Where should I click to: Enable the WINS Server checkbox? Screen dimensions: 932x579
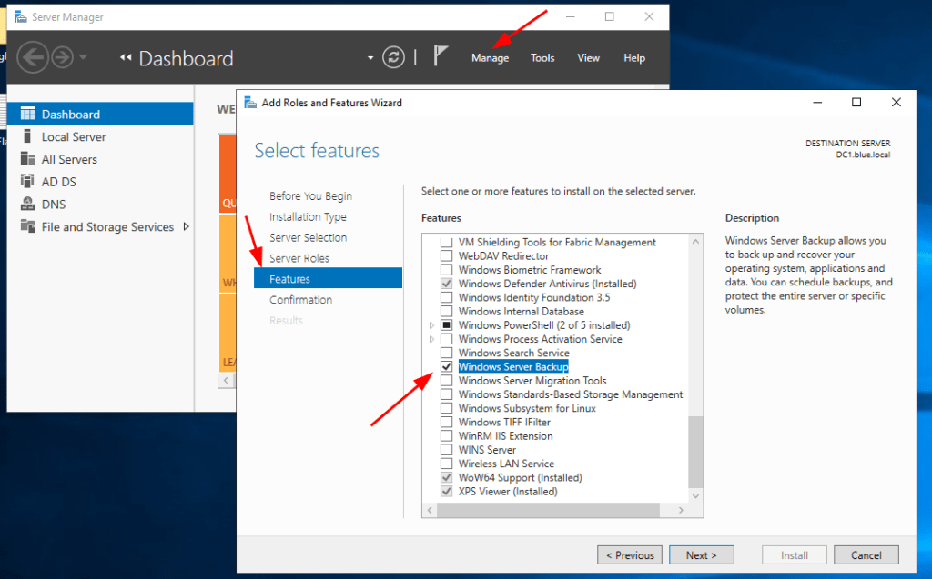click(x=446, y=450)
